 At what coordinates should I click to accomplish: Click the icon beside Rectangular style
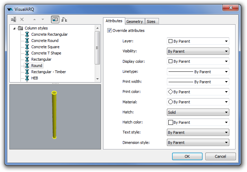pyautogui.click(x=27, y=59)
